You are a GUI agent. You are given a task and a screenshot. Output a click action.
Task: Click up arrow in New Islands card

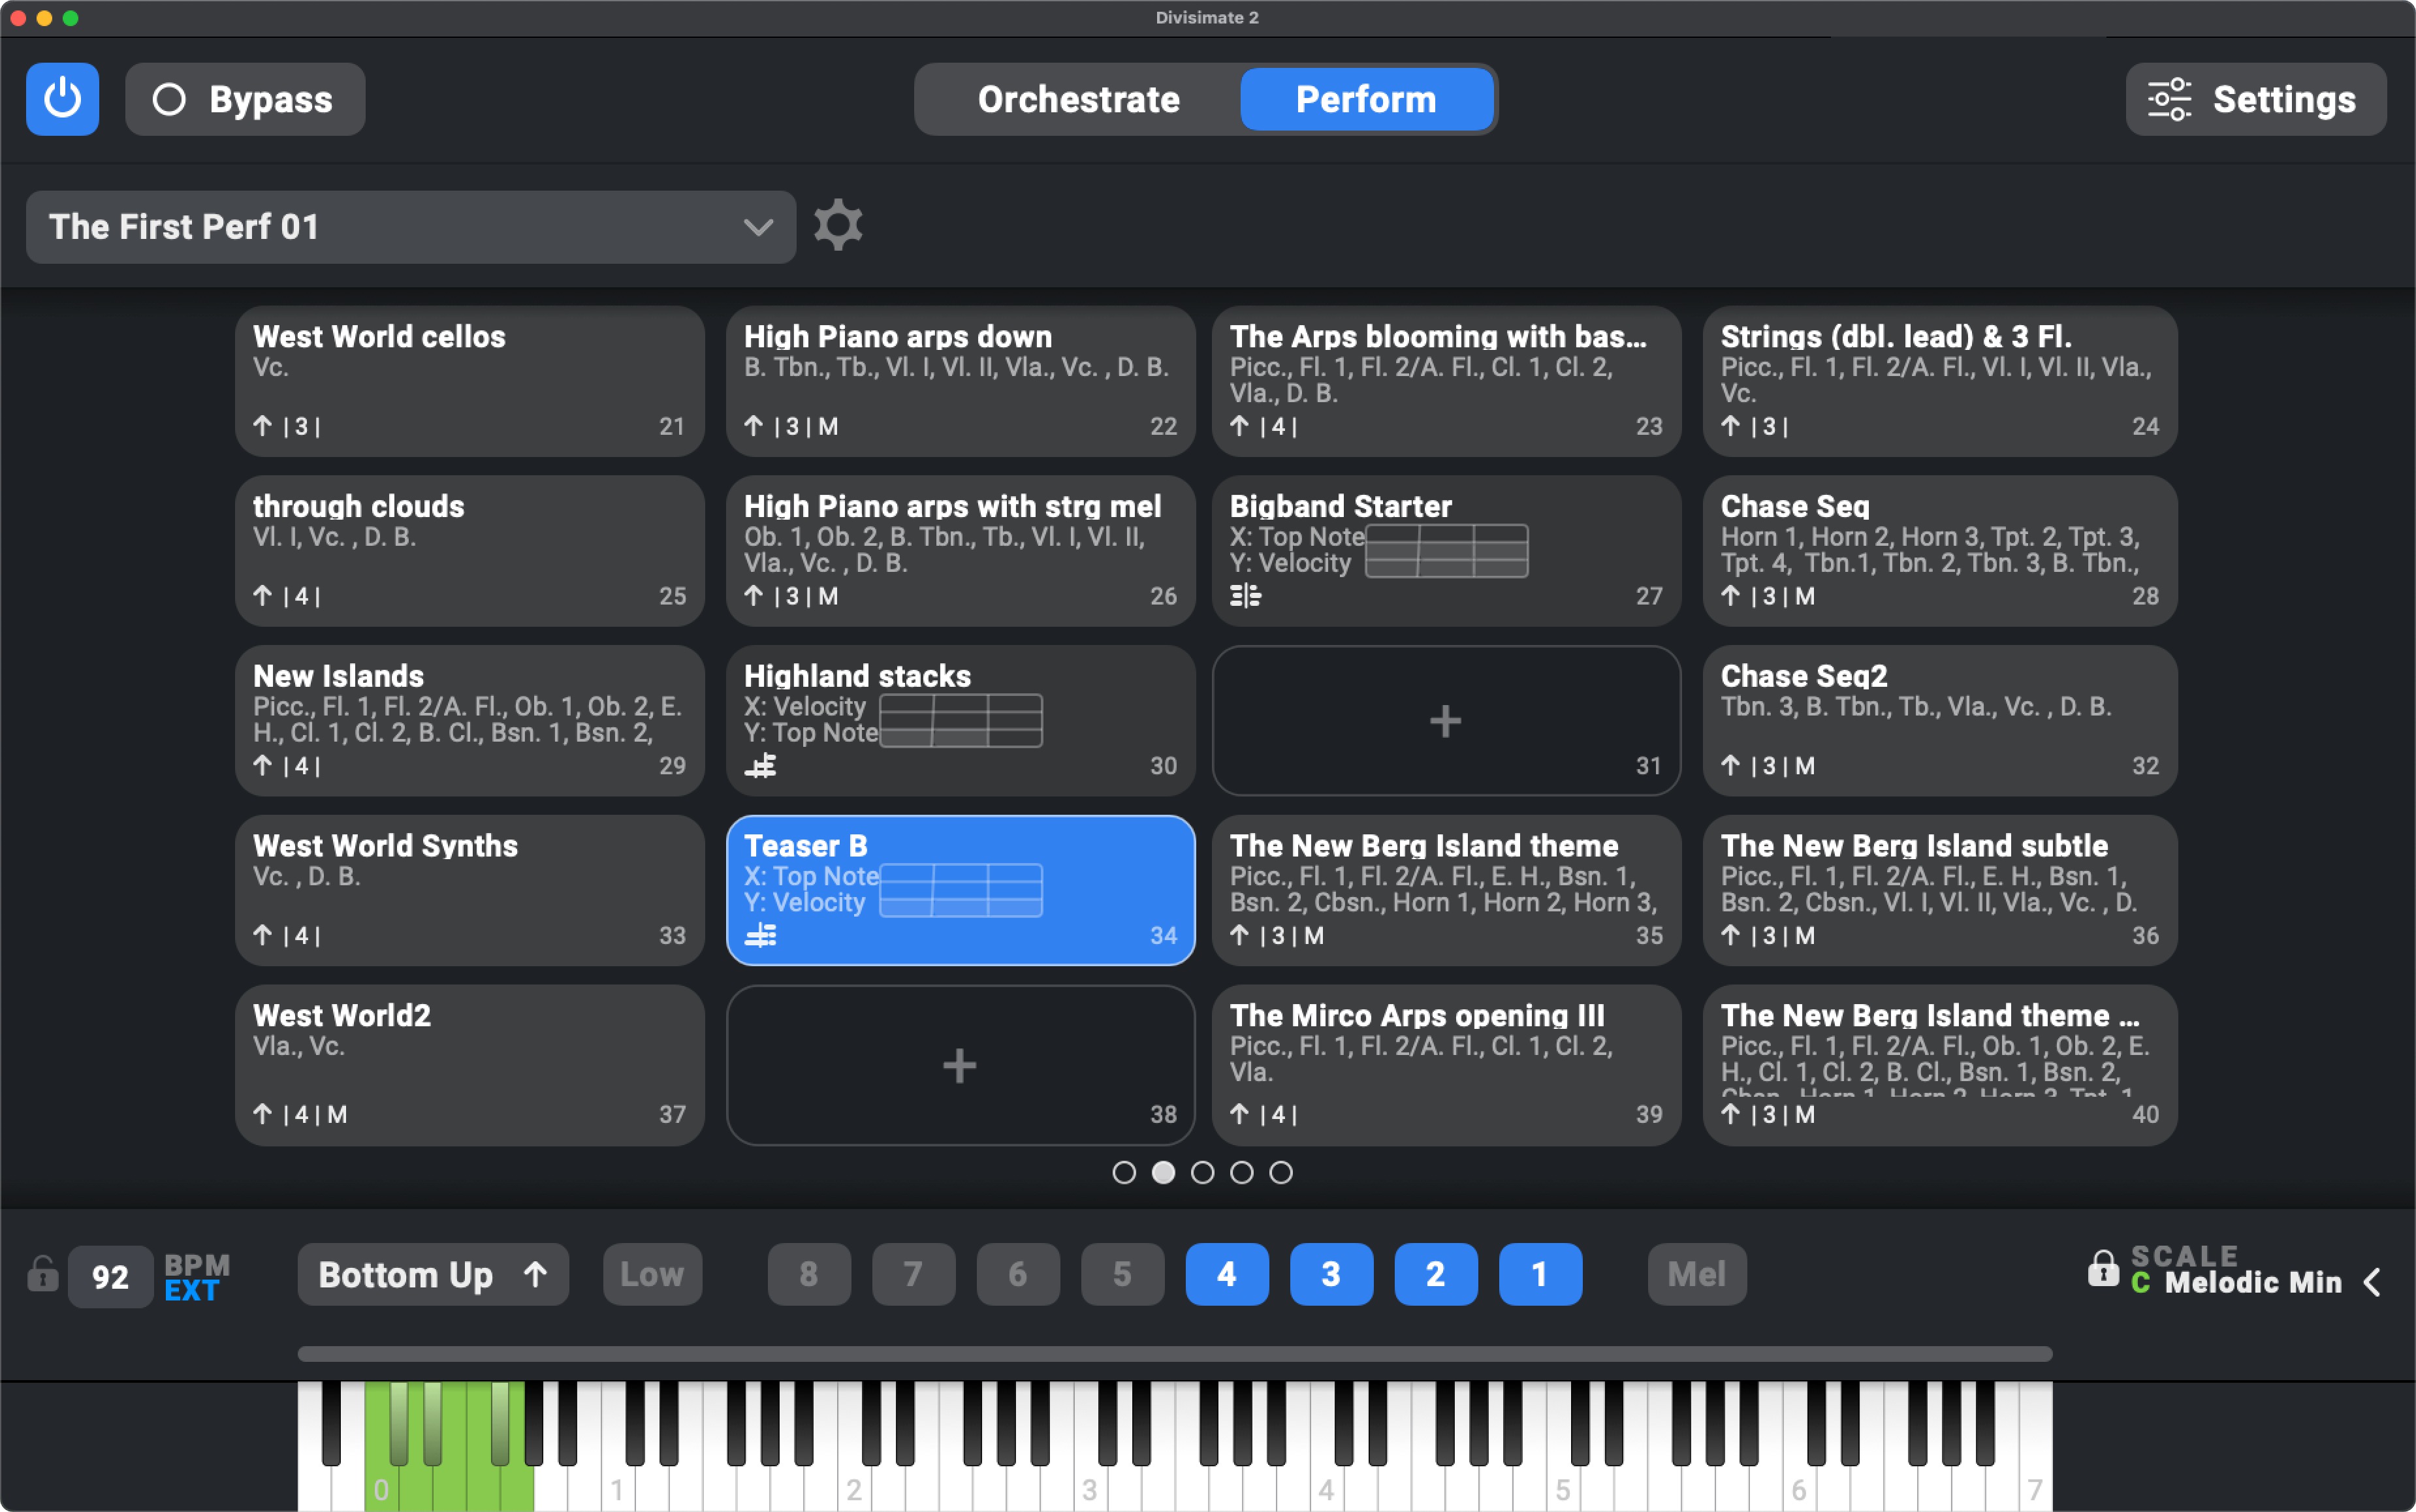pos(263,766)
